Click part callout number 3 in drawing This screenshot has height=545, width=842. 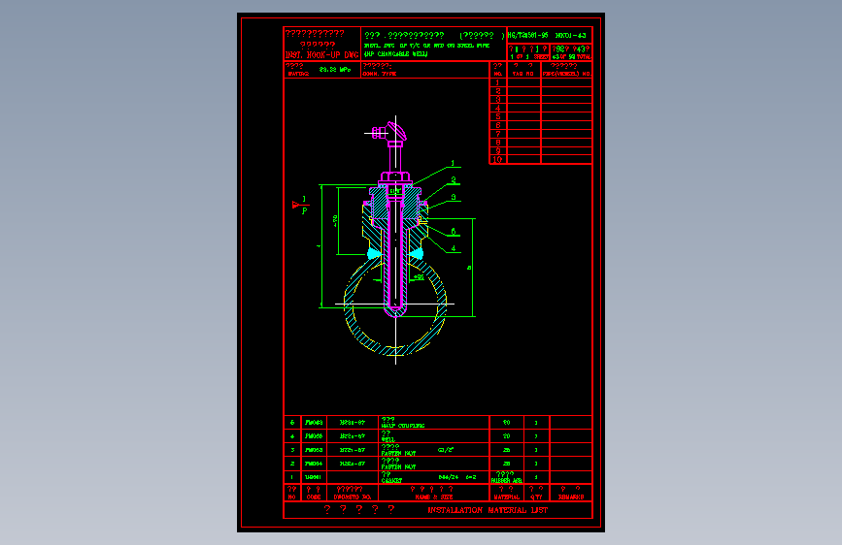tap(454, 198)
